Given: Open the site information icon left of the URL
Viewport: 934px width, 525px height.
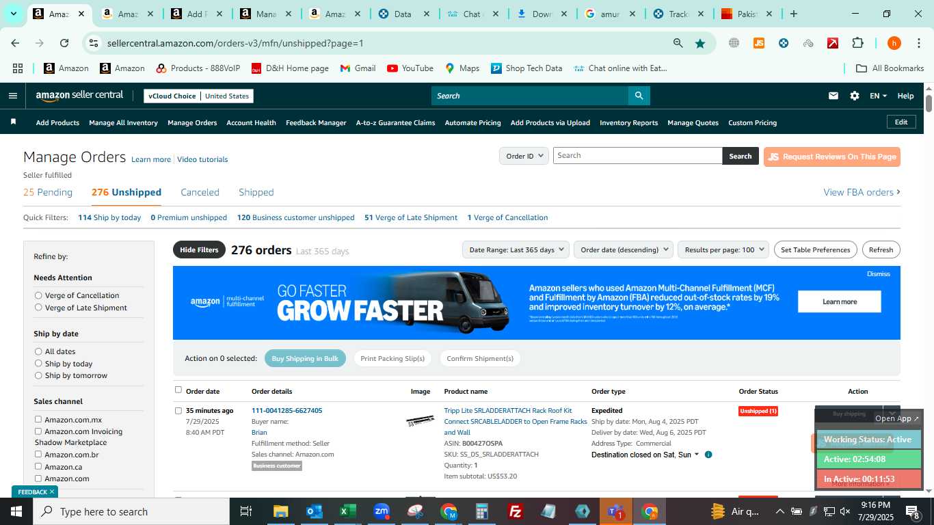Looking at the screenshot, I should point(94,43).
